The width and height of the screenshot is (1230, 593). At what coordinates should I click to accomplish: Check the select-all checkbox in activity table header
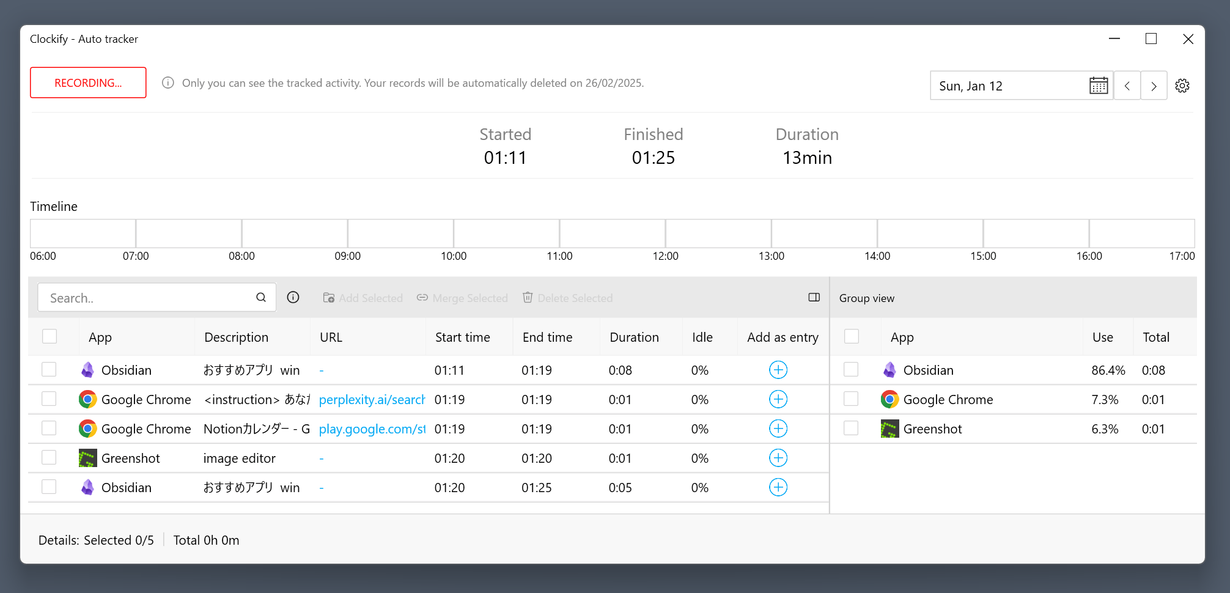coord(50,337)
